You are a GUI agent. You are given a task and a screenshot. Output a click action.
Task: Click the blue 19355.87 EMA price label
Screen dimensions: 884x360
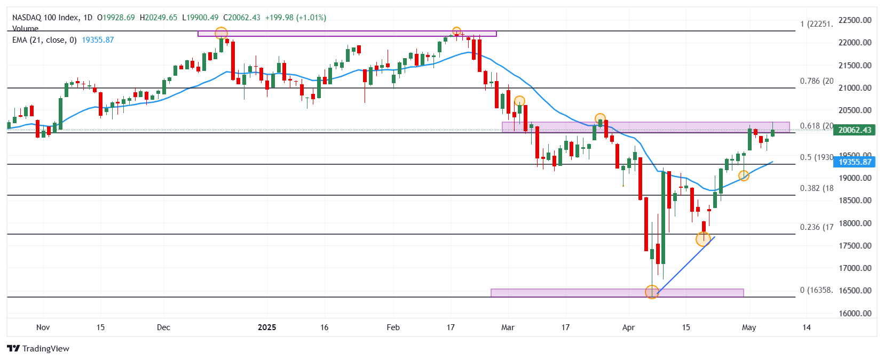[x=854, y=162]
